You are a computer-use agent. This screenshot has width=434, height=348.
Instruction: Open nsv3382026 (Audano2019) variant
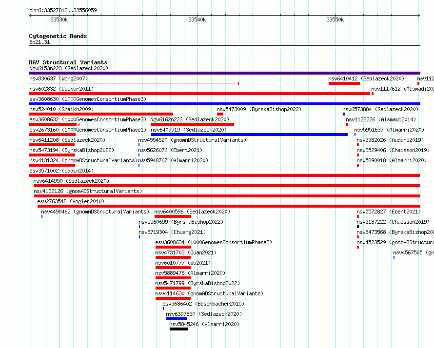coord(390,140)
